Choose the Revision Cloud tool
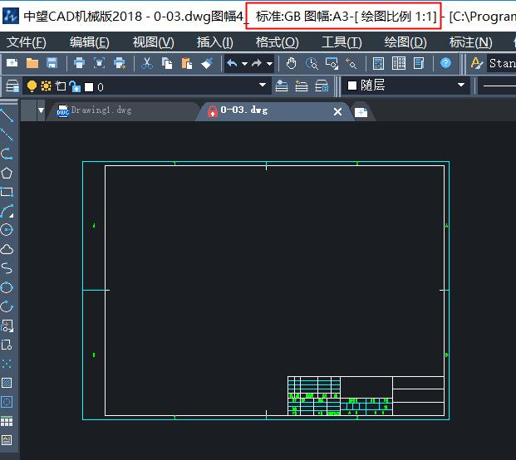 [7, 249]
